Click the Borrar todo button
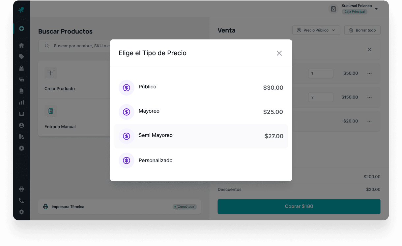Screen dimensions: 402x246 point(362,30)
